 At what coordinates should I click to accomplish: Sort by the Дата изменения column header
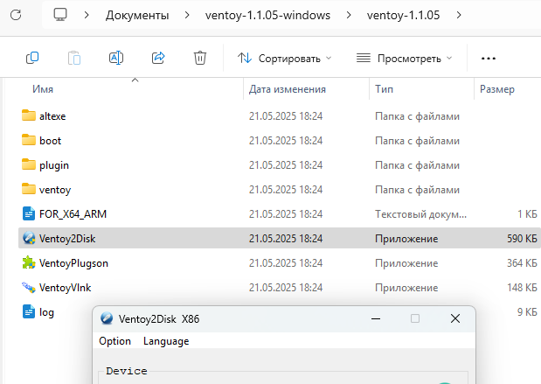288,89
